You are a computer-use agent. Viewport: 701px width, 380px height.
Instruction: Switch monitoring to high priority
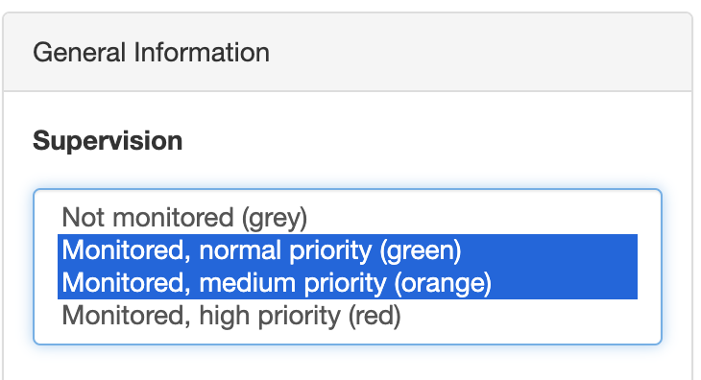(x=348, y=316)
